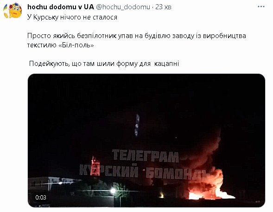The width and height of the screenshot is (273, 212).
Task: Open the three-dot more options menu
Action: click(261, 7)
